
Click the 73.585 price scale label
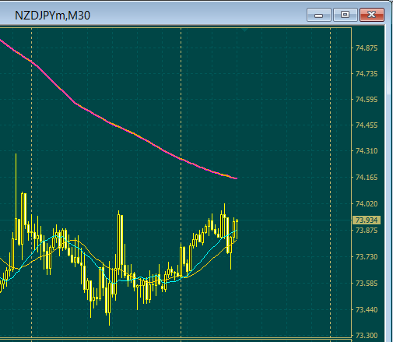[x=367, y=283]
